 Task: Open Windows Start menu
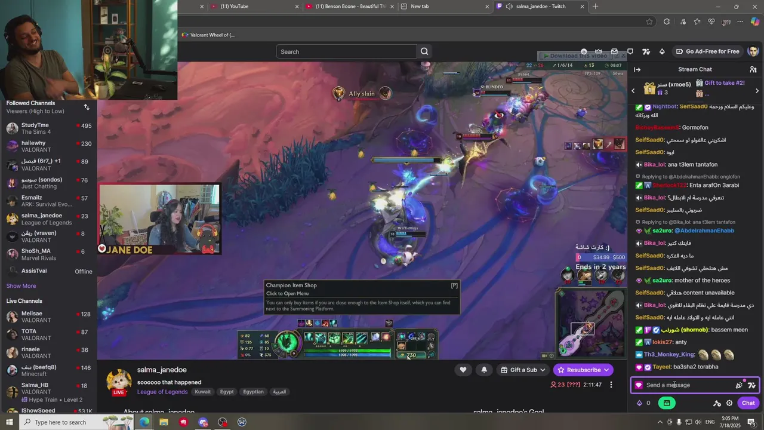coord(10,422)
